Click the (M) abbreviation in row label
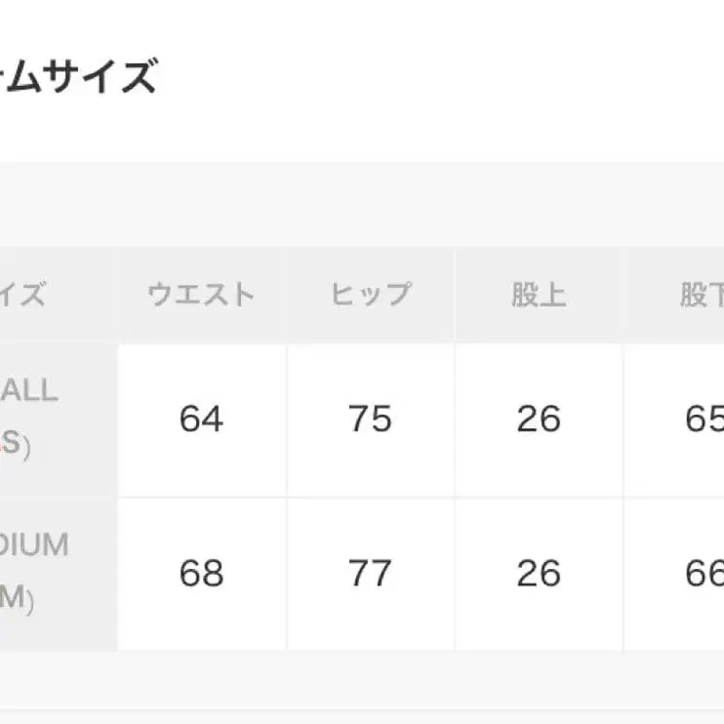 [18, 602]
